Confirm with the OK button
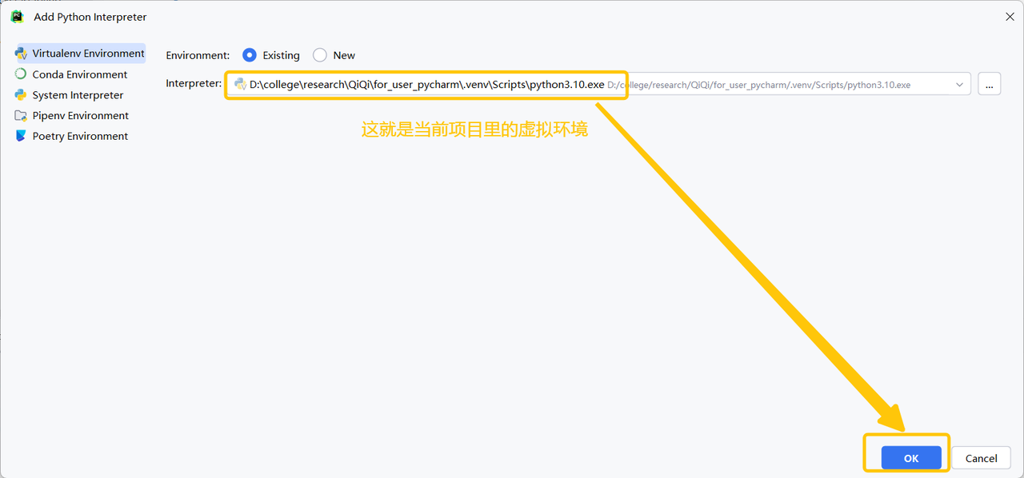 910,458
